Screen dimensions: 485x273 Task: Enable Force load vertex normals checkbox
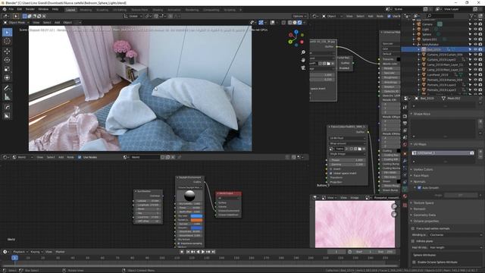pos(413,228)
